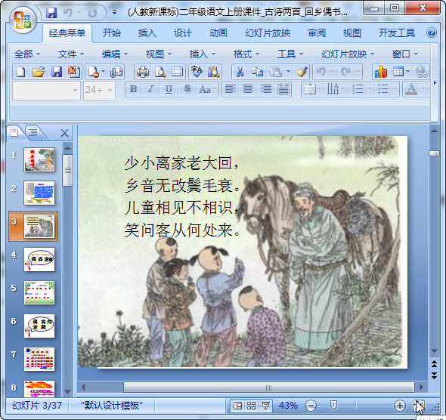The image size is (446, 420).
Task: Switch to slide sorter view
Action: (251, 406)
